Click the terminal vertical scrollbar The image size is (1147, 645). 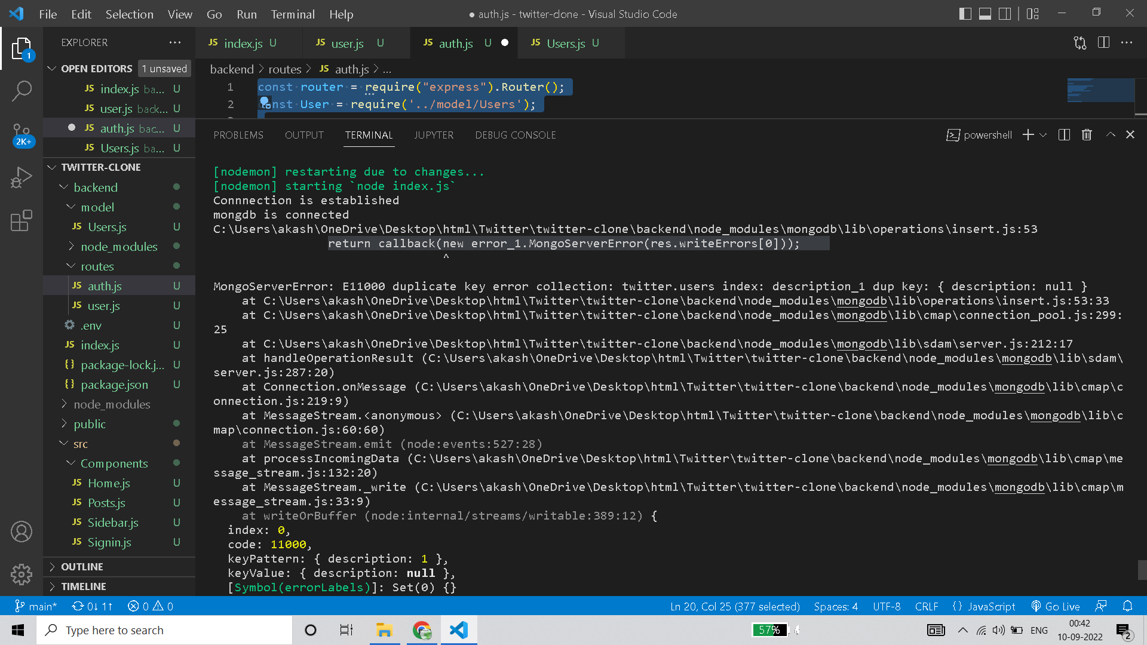coord(1142,570)
